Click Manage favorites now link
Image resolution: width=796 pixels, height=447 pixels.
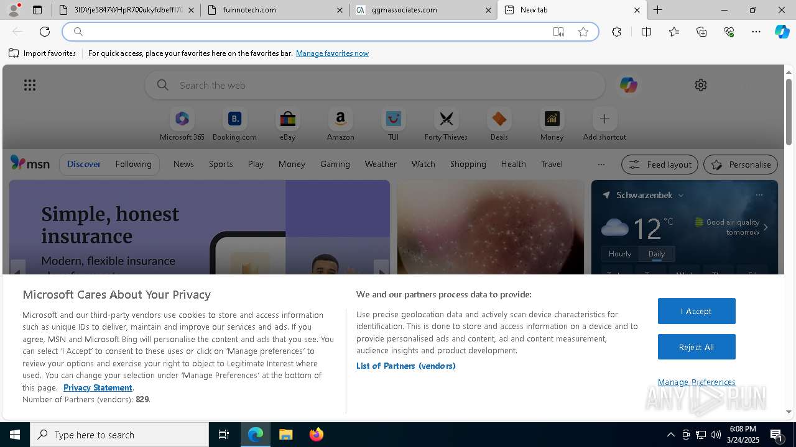(332, 53)
